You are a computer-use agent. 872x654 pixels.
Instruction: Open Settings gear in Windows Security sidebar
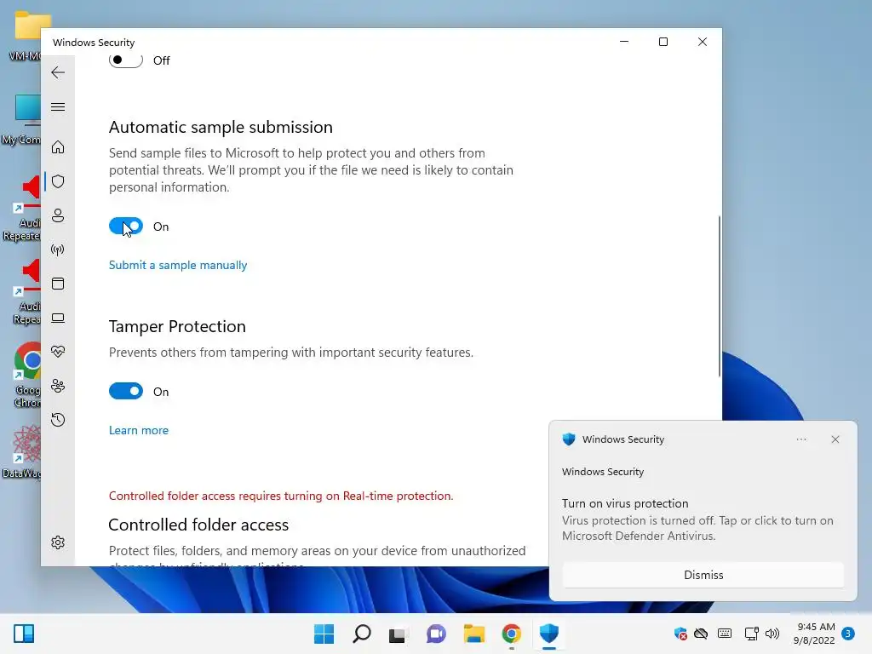[58, 542]
